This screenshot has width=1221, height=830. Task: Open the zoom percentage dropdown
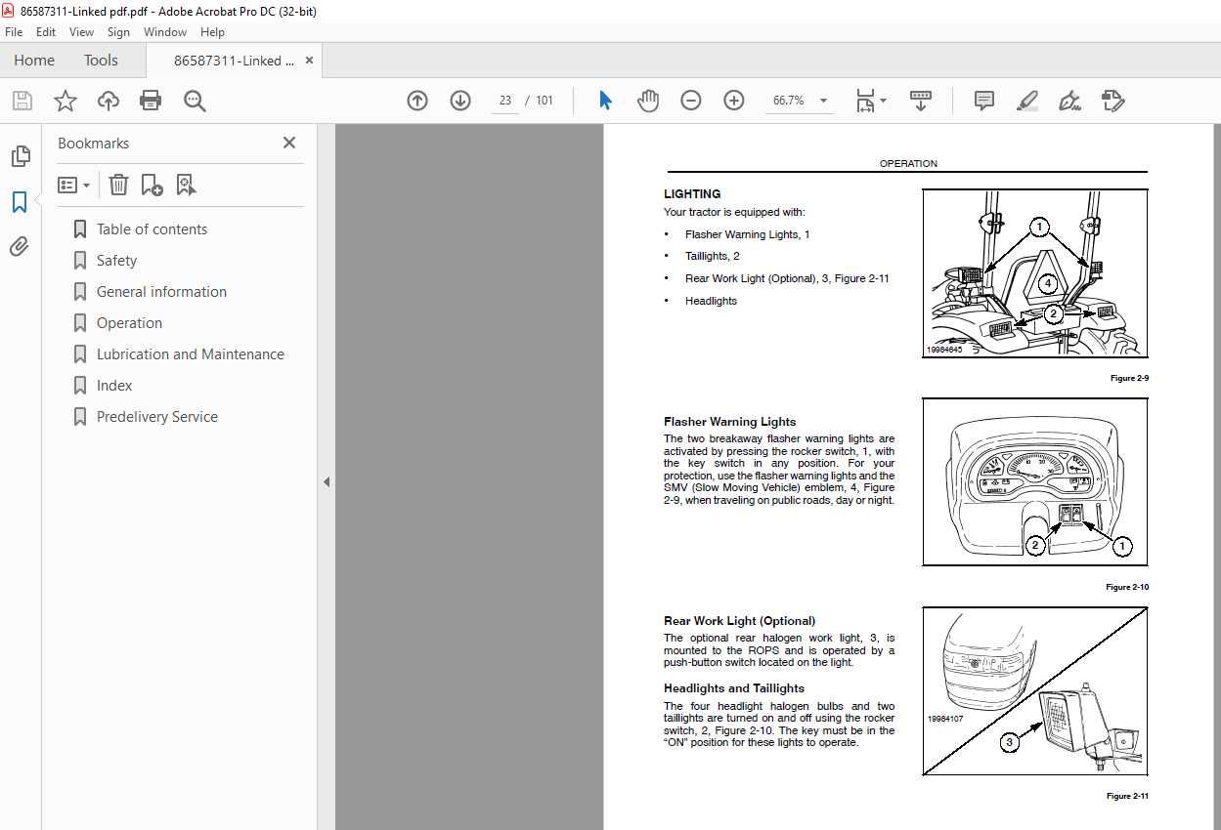click(823, 100)
